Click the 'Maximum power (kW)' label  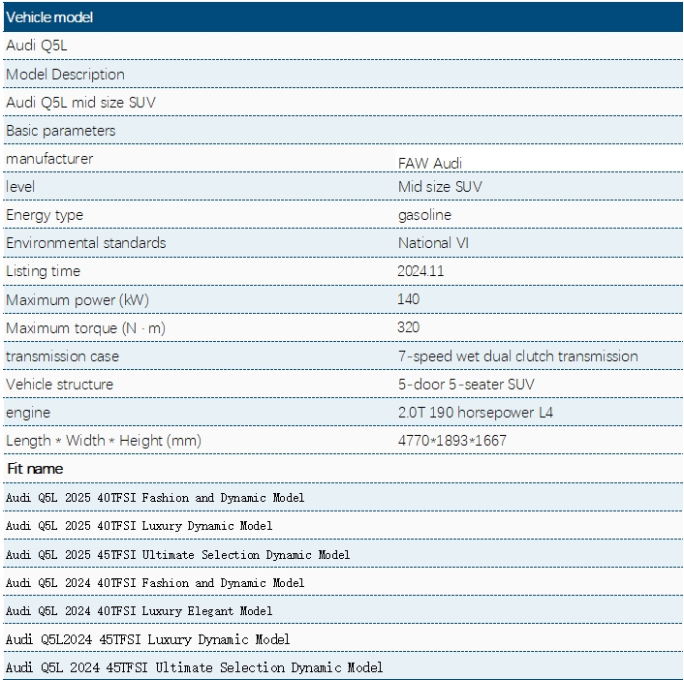(78, 299)
